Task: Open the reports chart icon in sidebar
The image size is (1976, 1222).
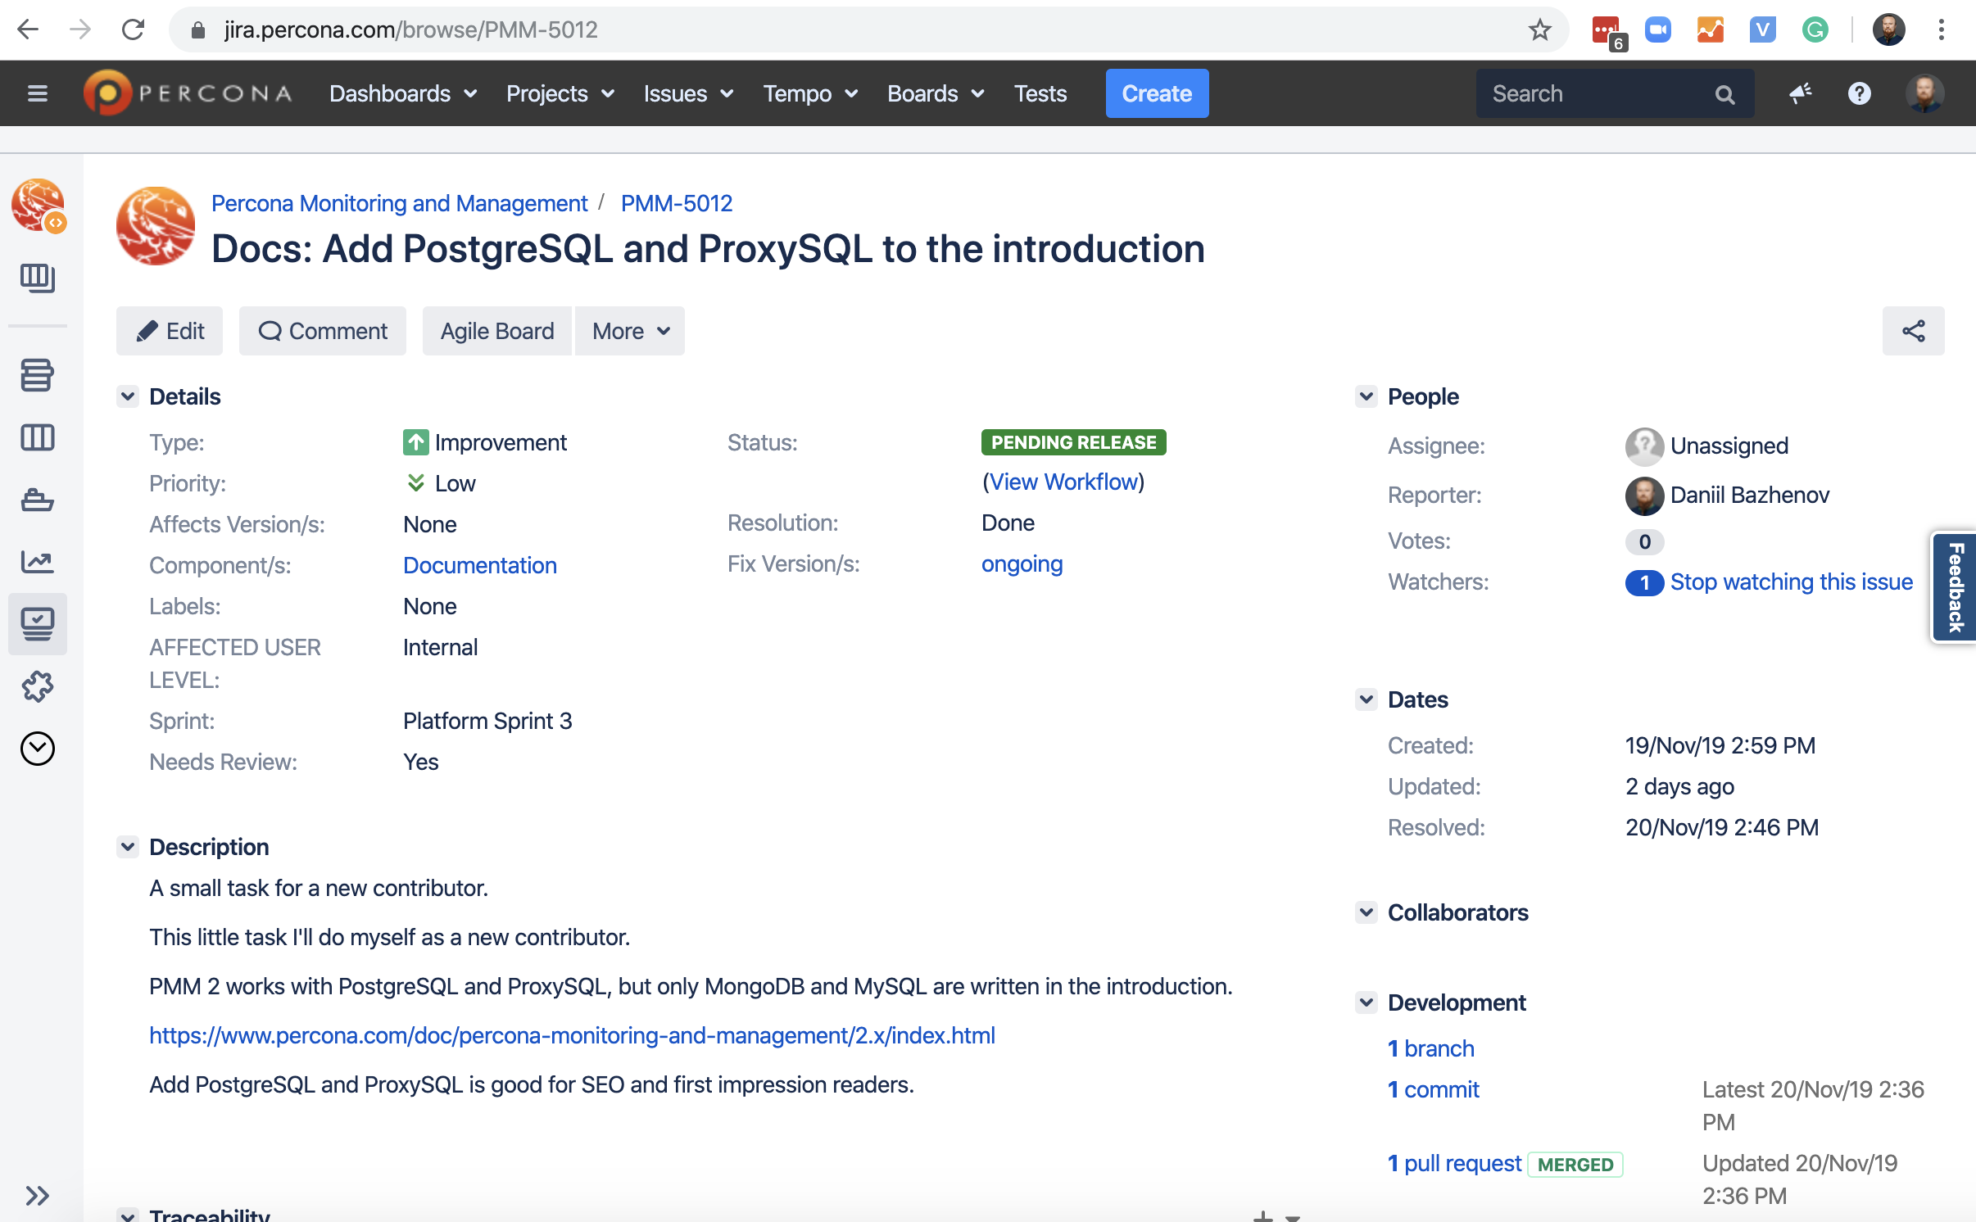Action: tap(38, 562)
